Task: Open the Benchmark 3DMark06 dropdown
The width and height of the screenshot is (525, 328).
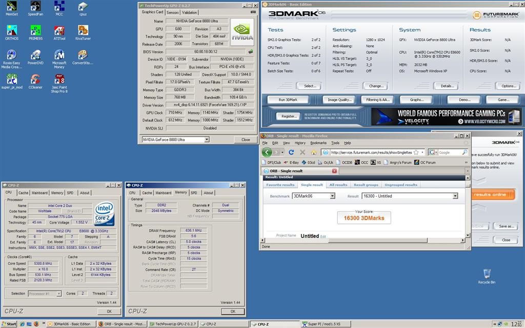Action: pos(332,196)
